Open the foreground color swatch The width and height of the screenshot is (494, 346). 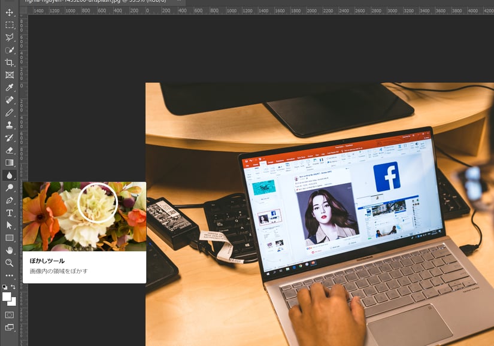point(7,296)
